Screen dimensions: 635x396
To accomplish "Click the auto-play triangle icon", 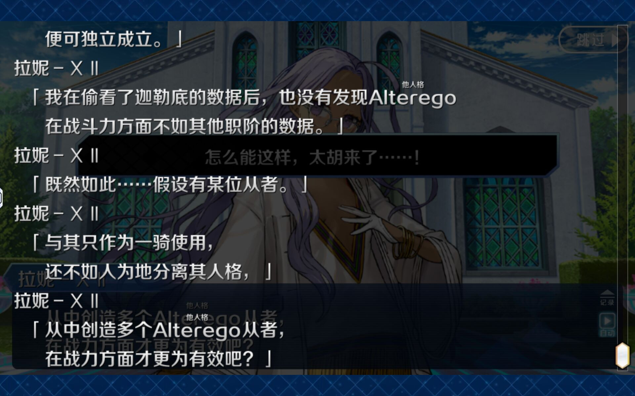I will [x=607, y=320].
